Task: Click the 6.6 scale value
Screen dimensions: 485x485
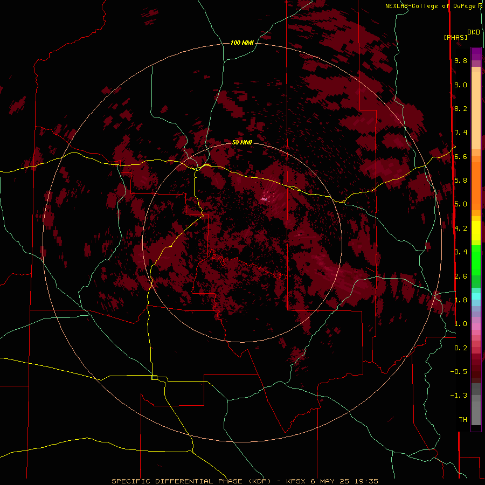Action: [x=461, y=156]
